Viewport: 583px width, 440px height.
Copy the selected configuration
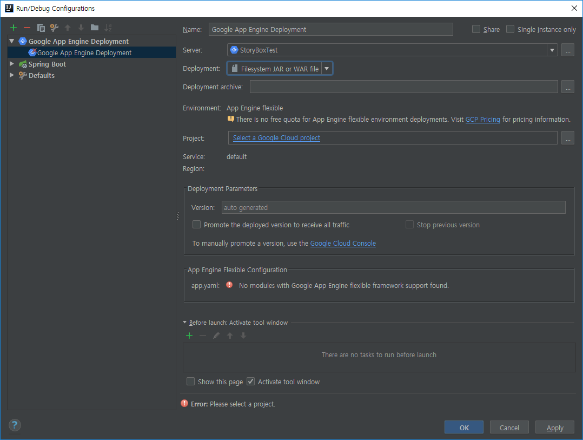41,28
